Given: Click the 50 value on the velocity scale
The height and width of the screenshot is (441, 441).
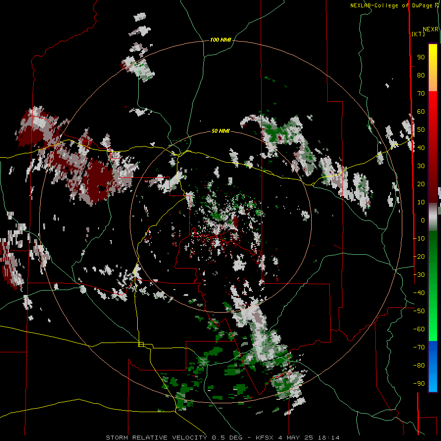Looking at the screenshot, I should coord(421,130).
